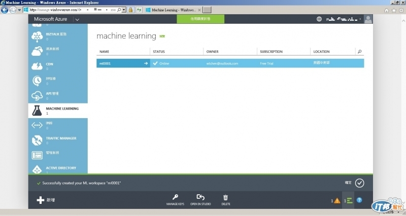406x216 pixels.
Task: Close the Machine Learning browser tab
Action: [199, 10]
